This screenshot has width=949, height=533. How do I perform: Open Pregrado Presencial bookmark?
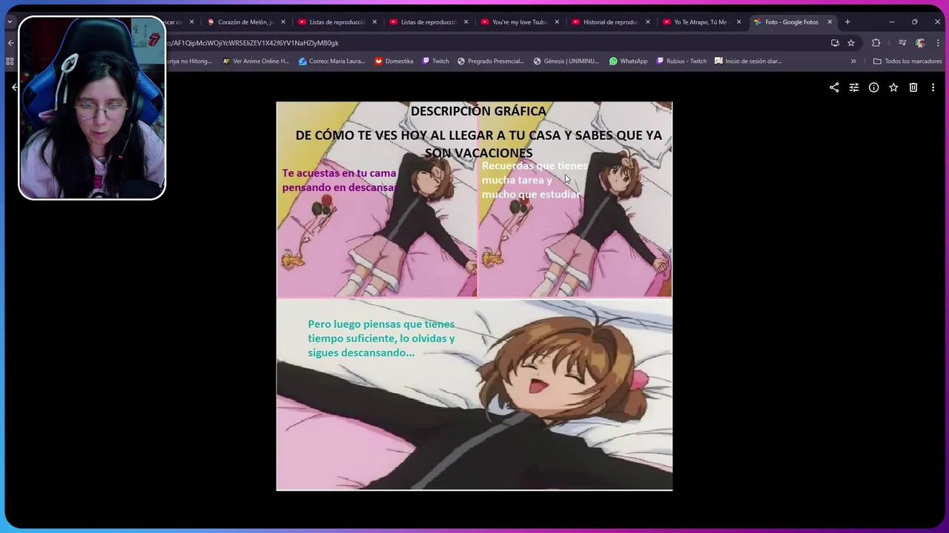pyautogui.click(x=491, y=61)
